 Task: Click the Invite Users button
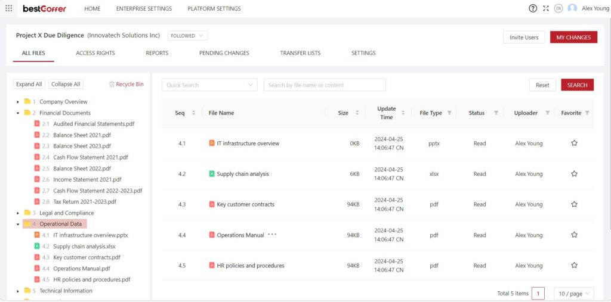(x=524, y=38)
